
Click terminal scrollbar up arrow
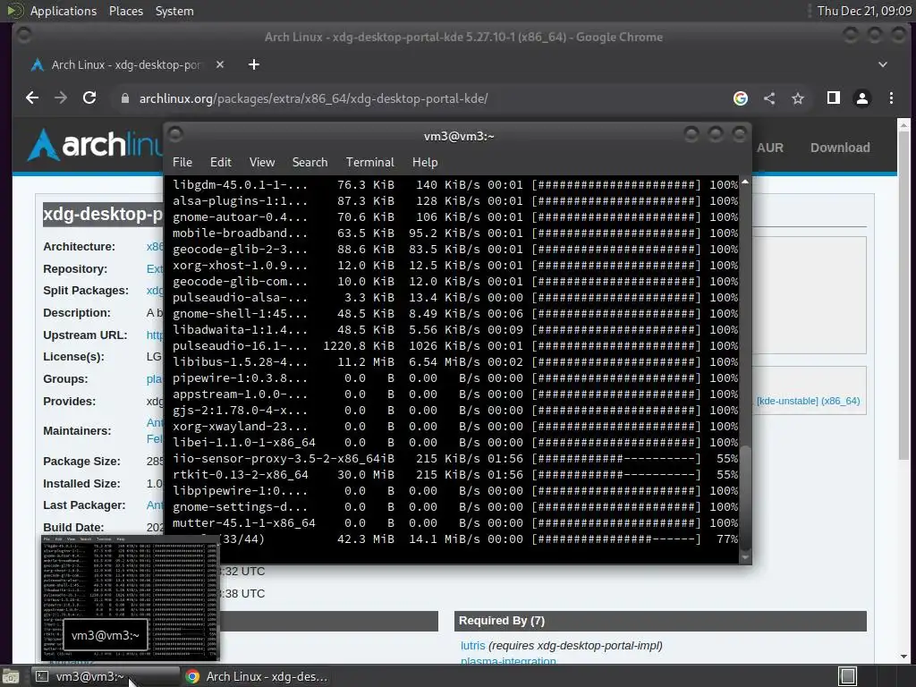745,182
